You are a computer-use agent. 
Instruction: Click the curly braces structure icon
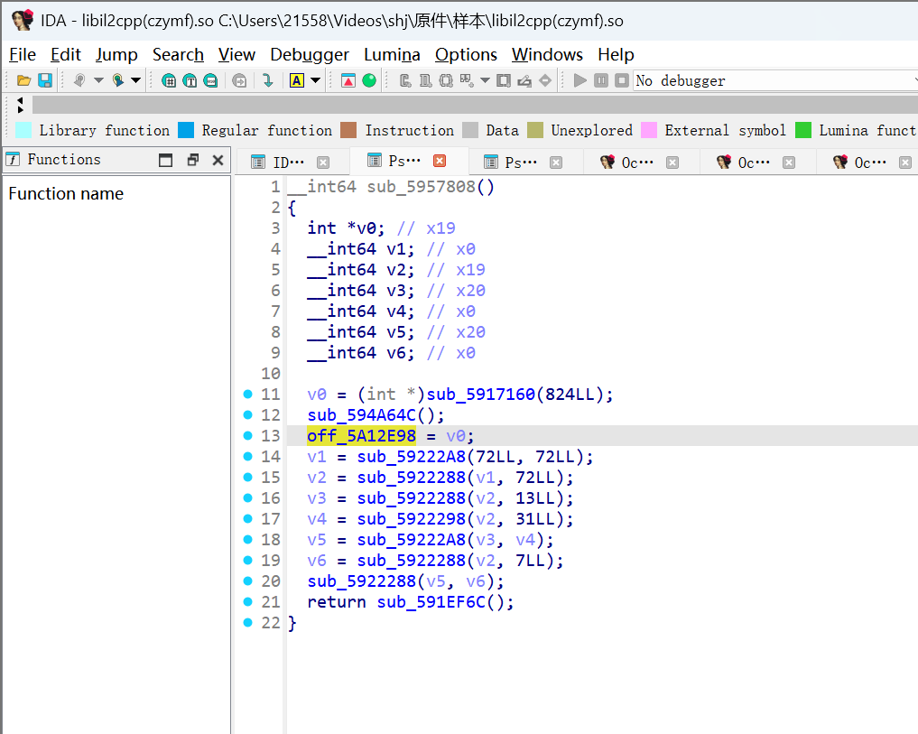pyautogui.click(x=446, y=80)
